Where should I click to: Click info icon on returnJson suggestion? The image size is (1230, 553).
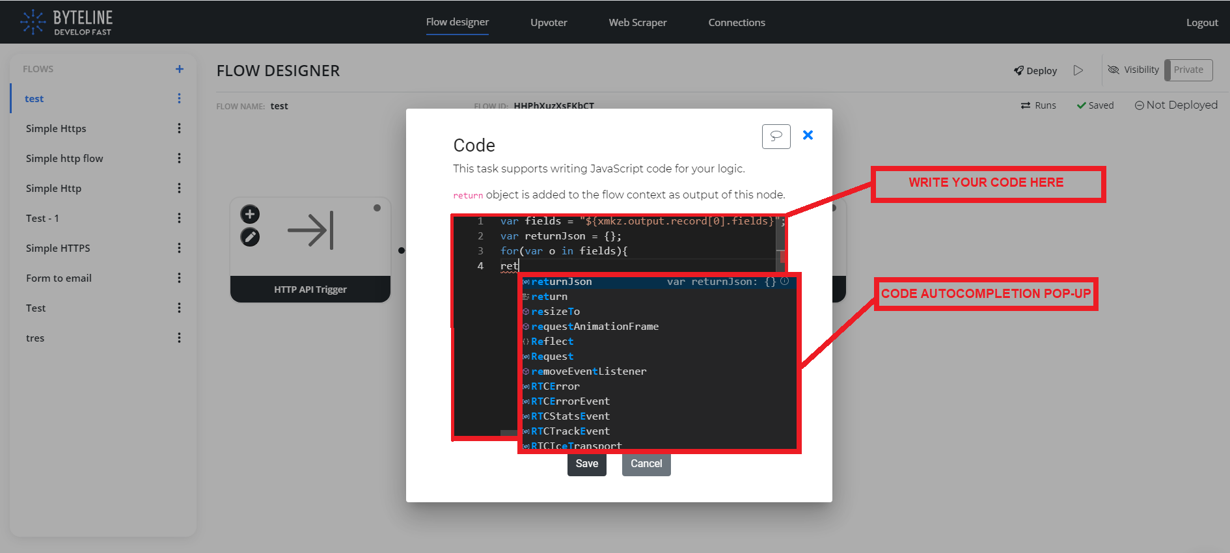[785, 282]
